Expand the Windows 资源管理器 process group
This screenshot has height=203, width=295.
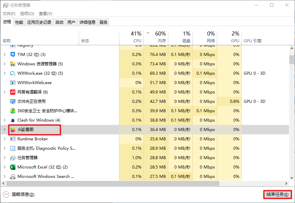point(5,64)
